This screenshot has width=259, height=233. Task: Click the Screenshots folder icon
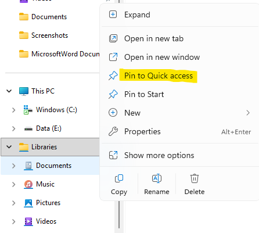click(x=24, y=35)
